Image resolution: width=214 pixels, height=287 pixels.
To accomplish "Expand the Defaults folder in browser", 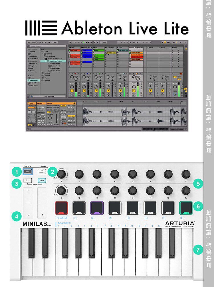I will tap(41, 73).
